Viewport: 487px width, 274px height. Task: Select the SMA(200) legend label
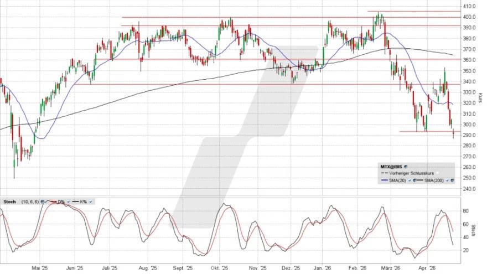(434, 180)
